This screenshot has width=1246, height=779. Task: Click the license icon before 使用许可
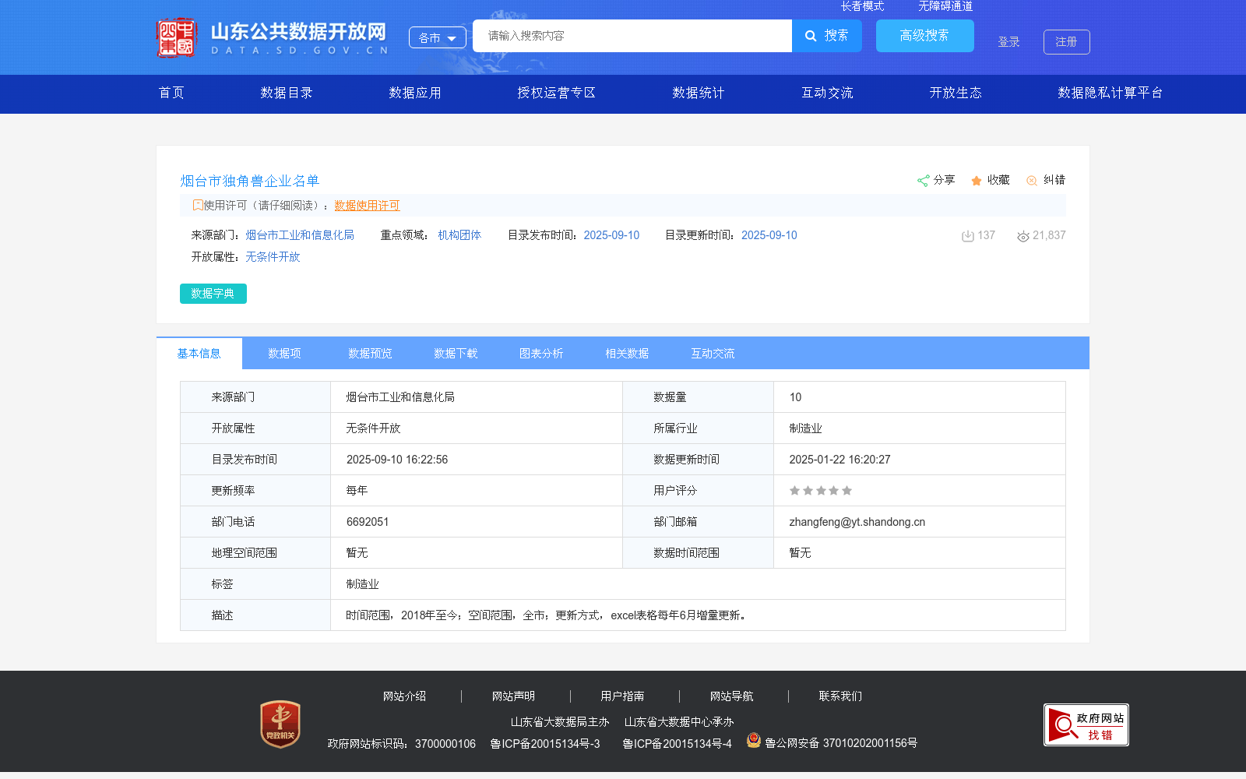(x=198, y=205)
